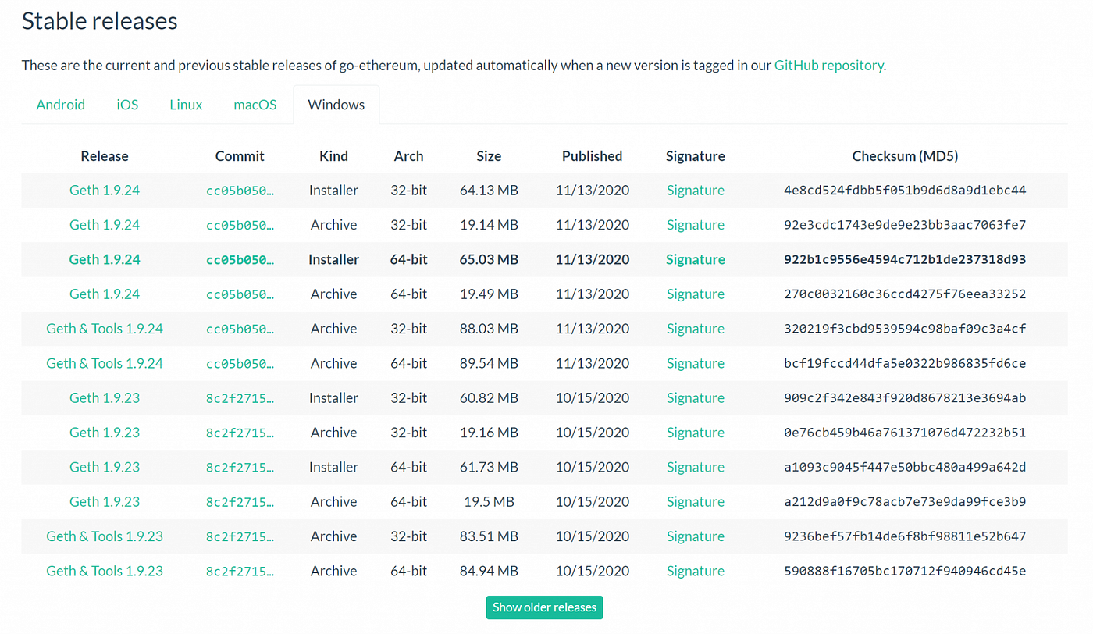The height and width of the screenshot is (634, 1093).
Task: Download Geth 1.9.23 64-bit Archive of 19.5 MB
Action: pos(105,501)
